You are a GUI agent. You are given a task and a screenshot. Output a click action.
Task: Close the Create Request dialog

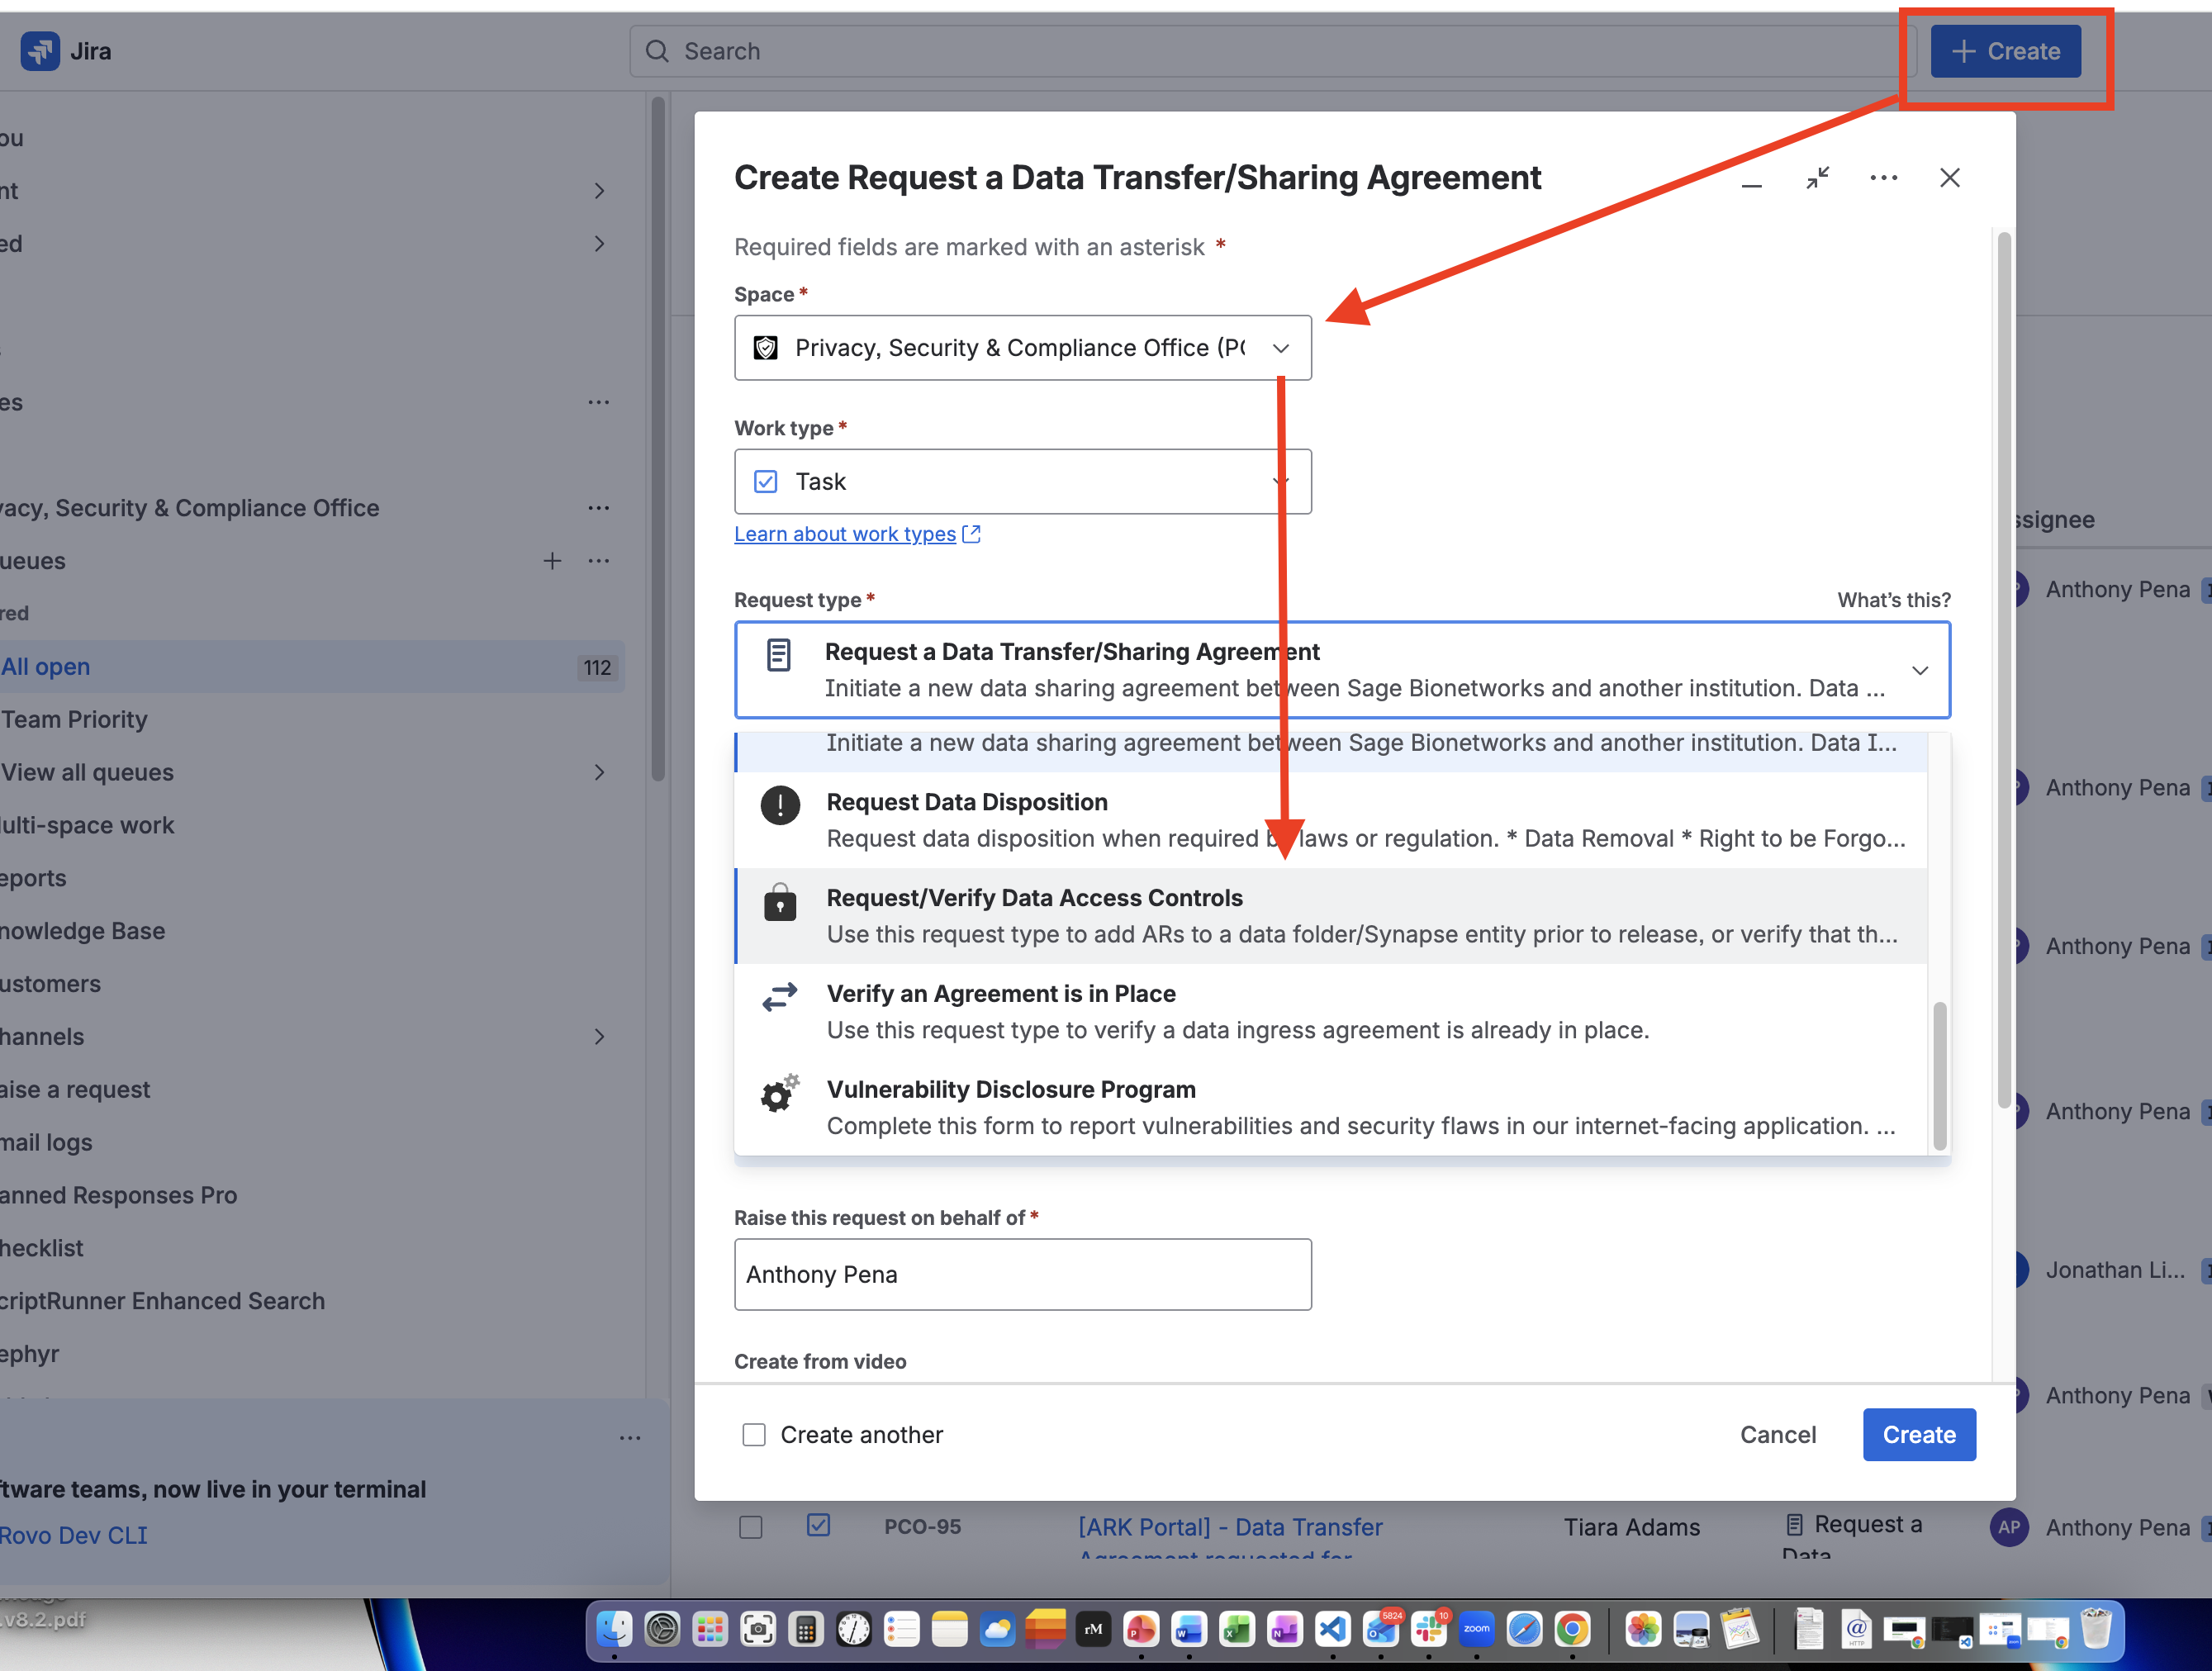(1949, 178)
